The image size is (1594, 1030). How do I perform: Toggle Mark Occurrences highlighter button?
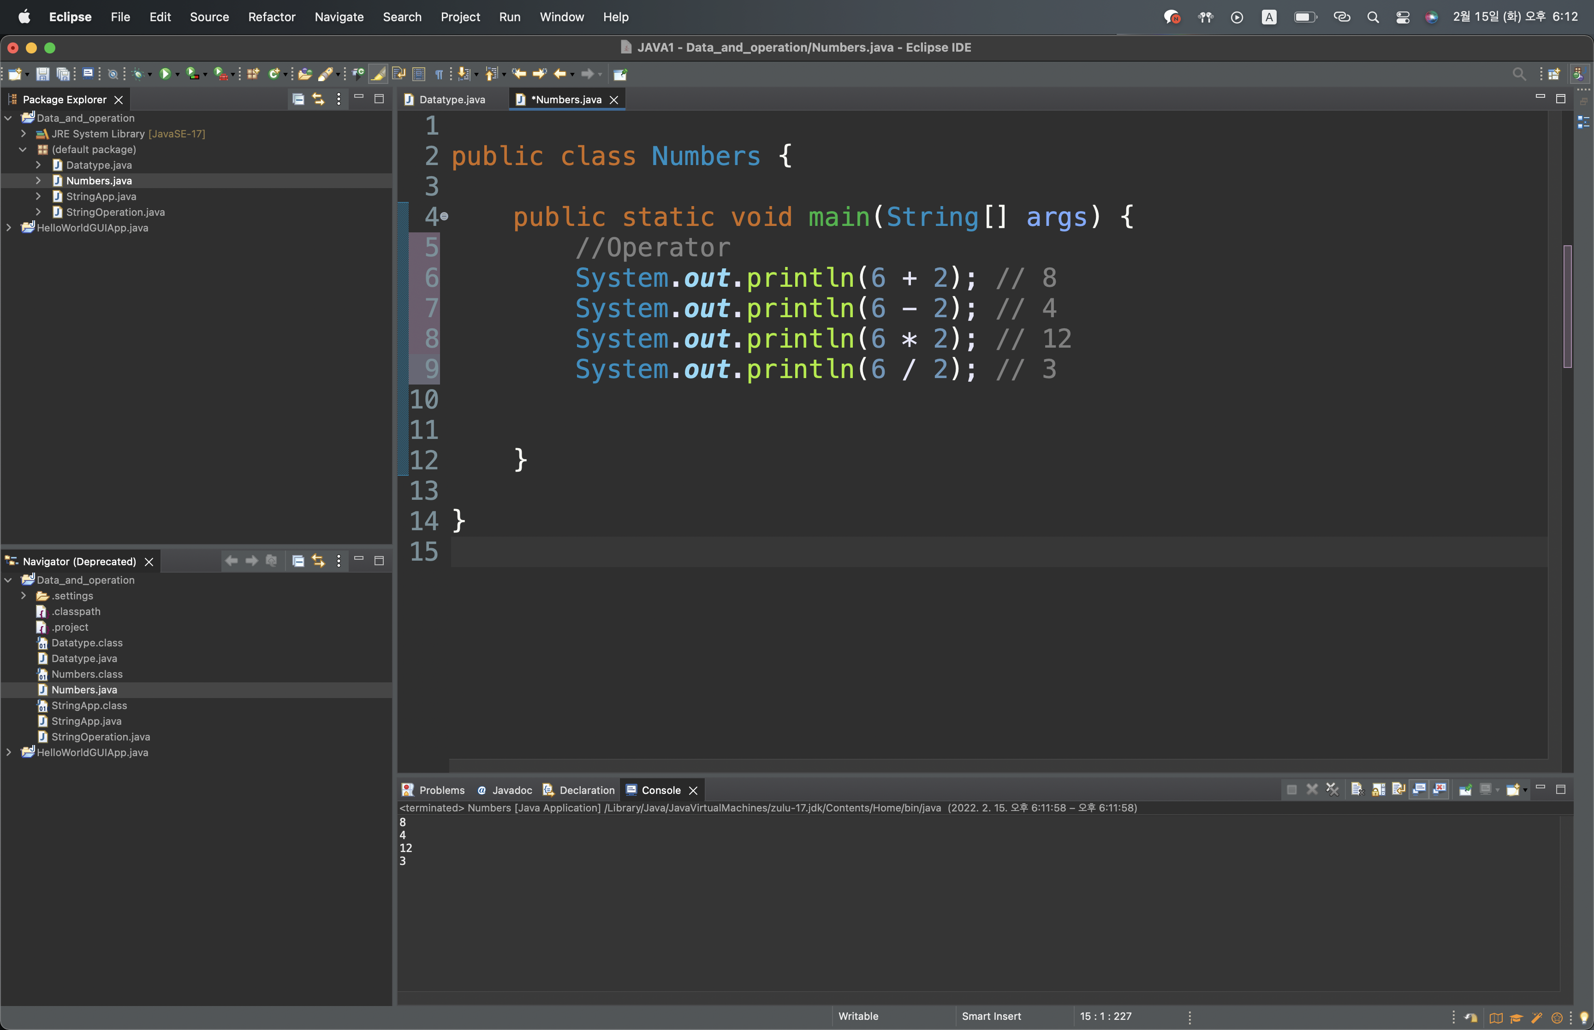tap(378, 74)
